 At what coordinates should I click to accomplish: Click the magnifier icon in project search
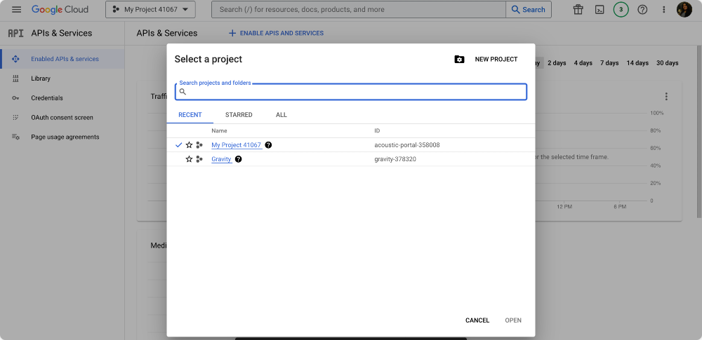183,92
